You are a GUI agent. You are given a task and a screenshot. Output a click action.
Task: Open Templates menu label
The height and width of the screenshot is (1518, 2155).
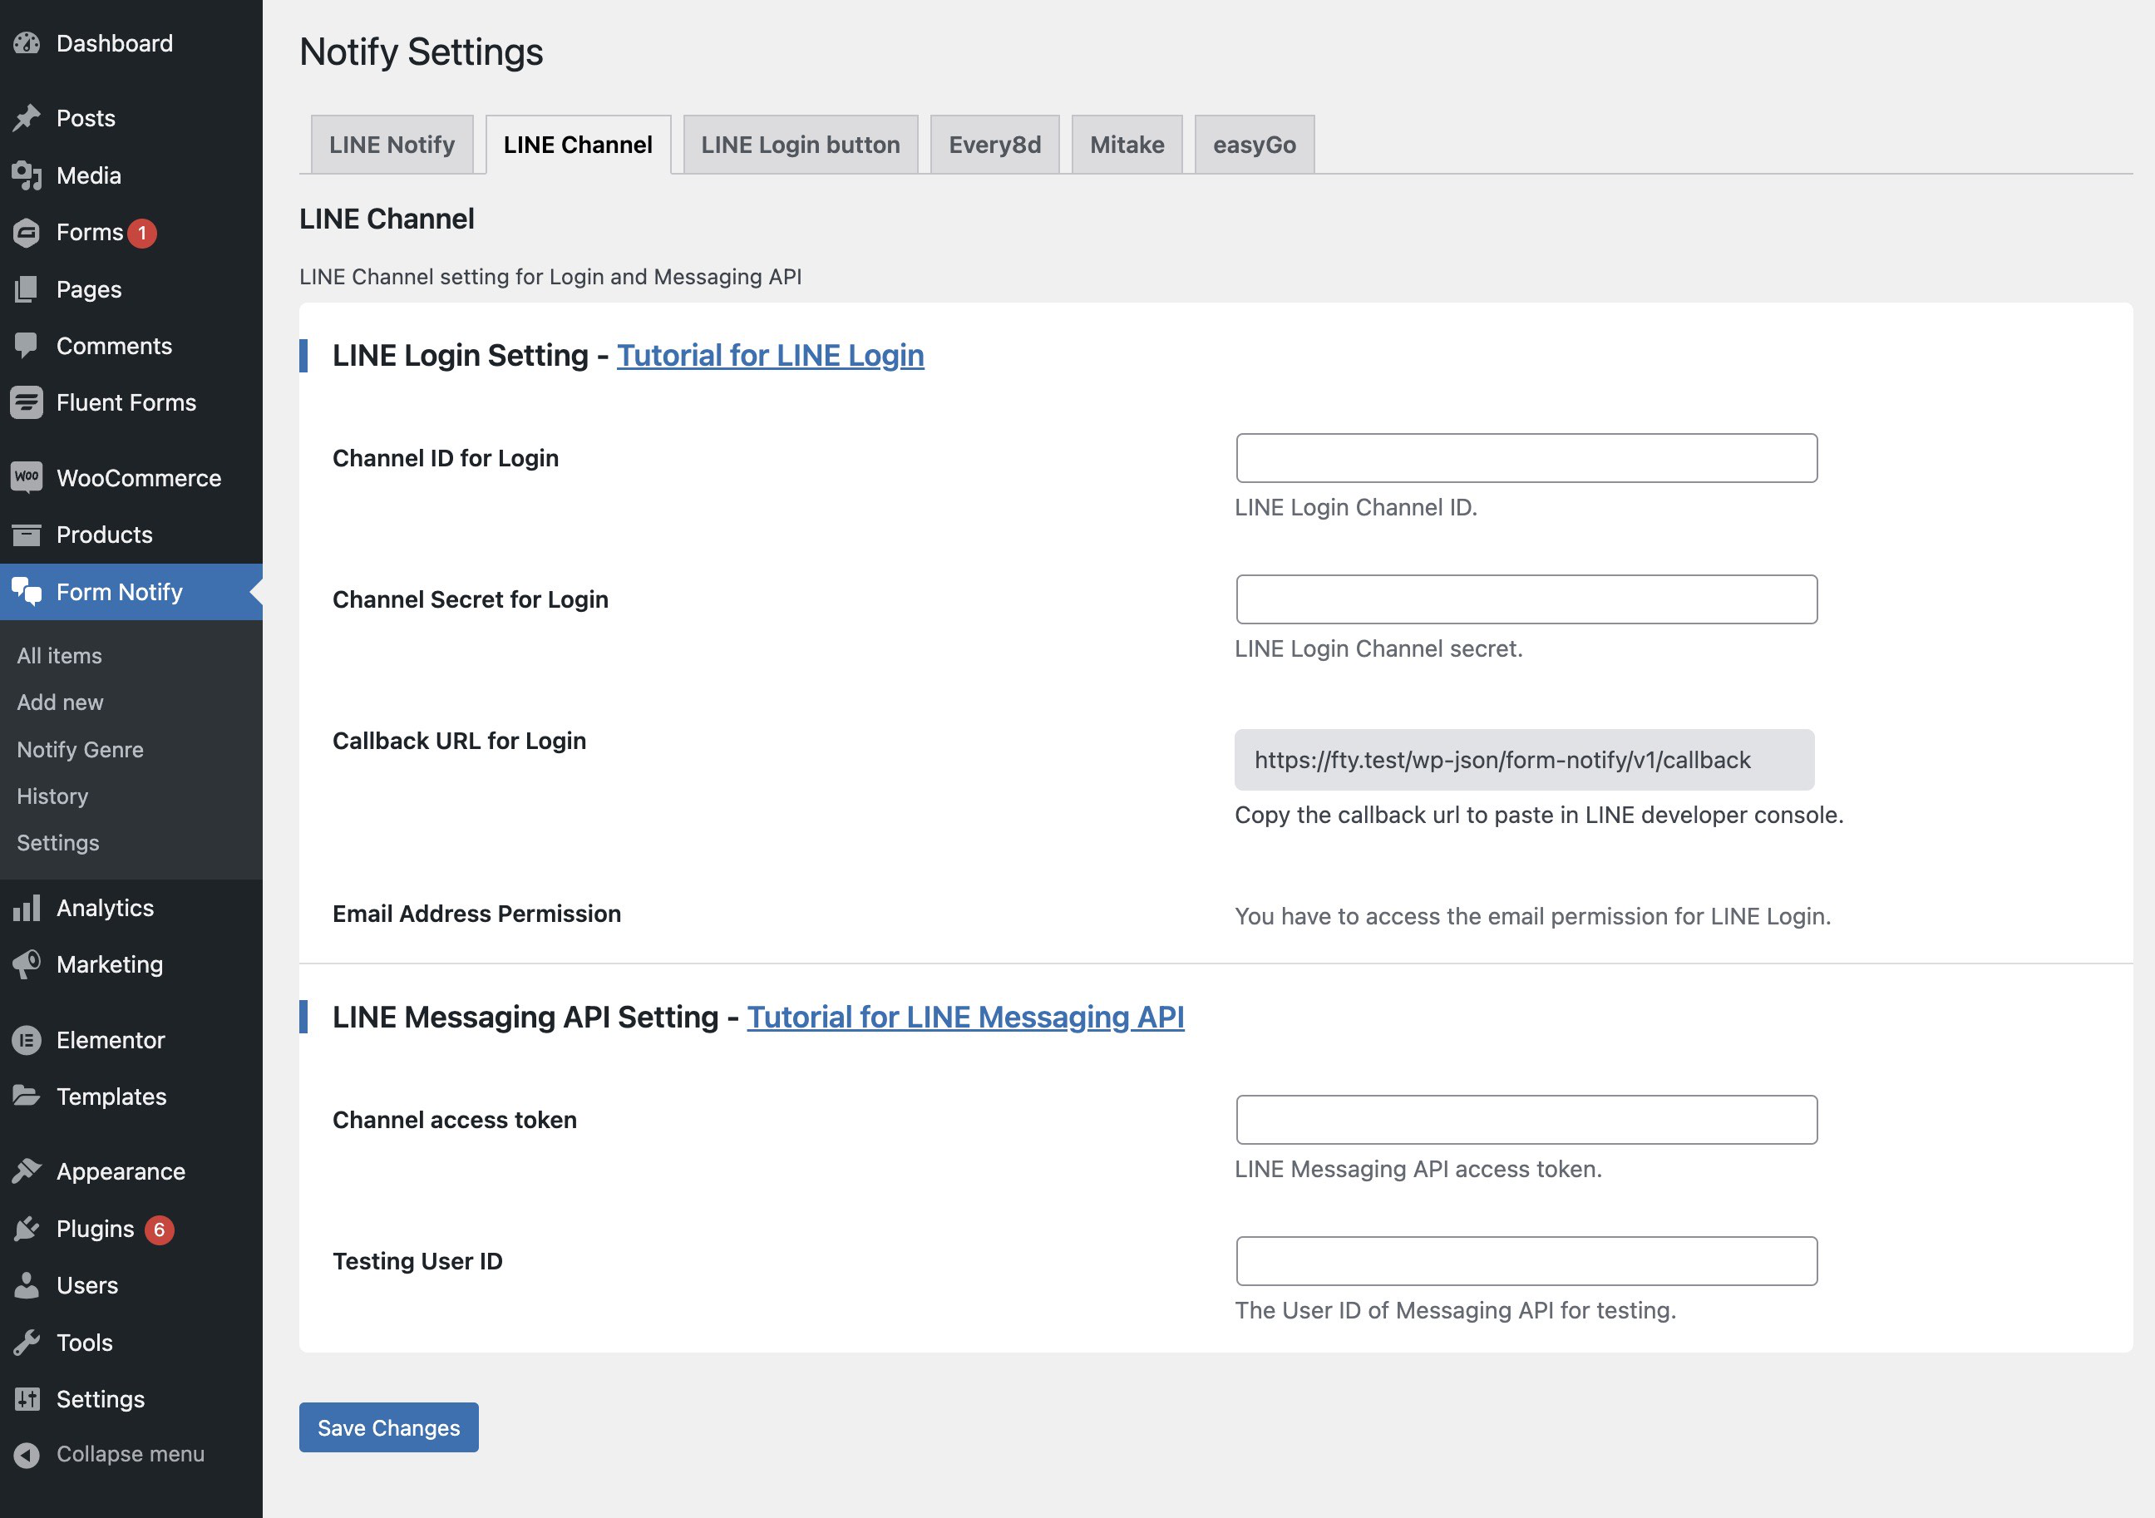tap(111, 1097)
